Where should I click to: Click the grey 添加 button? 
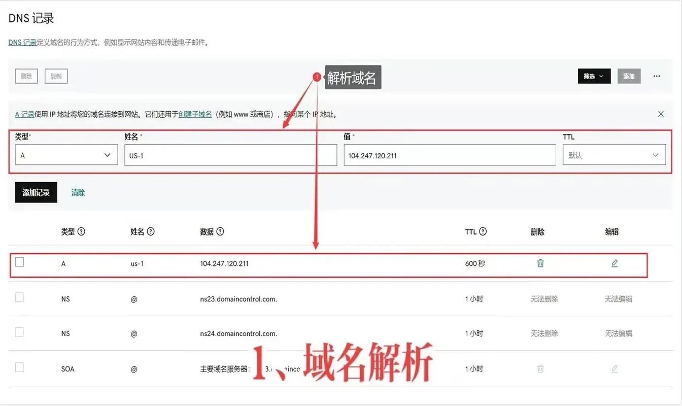(x=629, y=76)
